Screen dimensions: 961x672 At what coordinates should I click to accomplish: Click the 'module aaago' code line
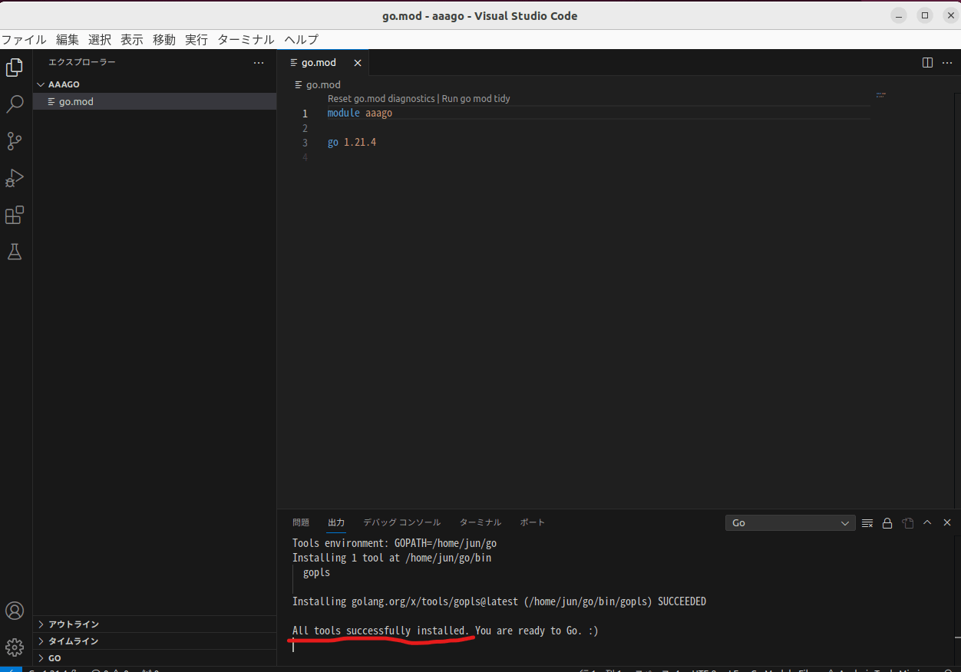pyautogui.click(x=360, y=114)
